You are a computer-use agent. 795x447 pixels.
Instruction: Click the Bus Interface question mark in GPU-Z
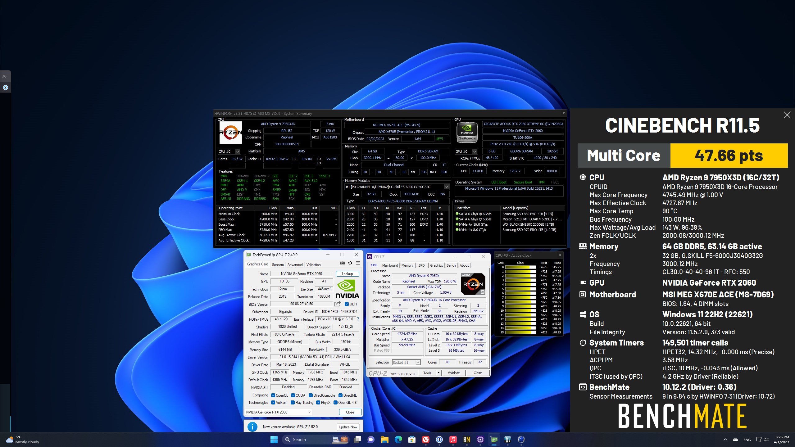pos(358,319)
